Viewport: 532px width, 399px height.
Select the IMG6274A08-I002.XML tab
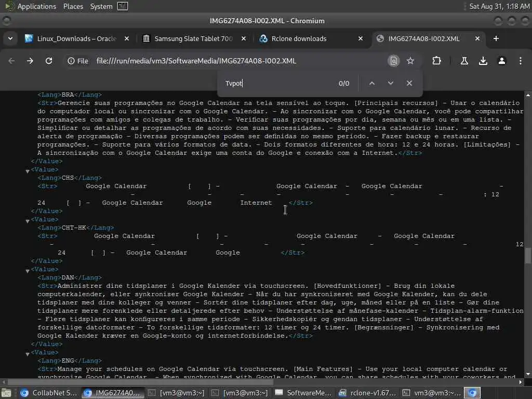(x=424, y=38)
